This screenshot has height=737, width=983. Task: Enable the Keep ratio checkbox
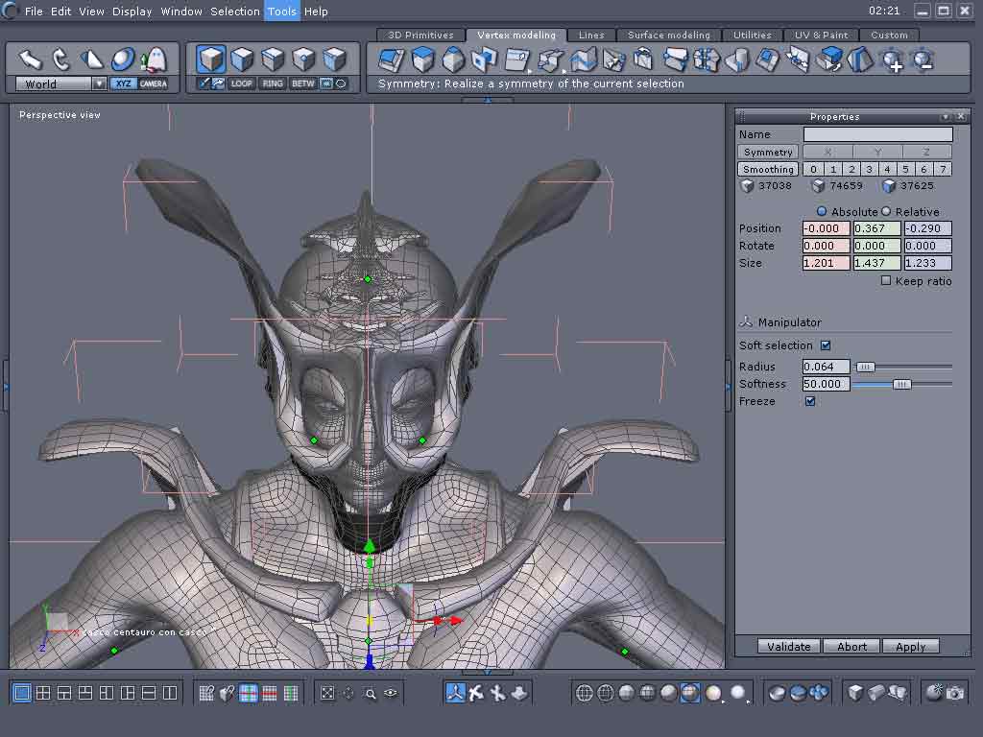tap(886, 281)
